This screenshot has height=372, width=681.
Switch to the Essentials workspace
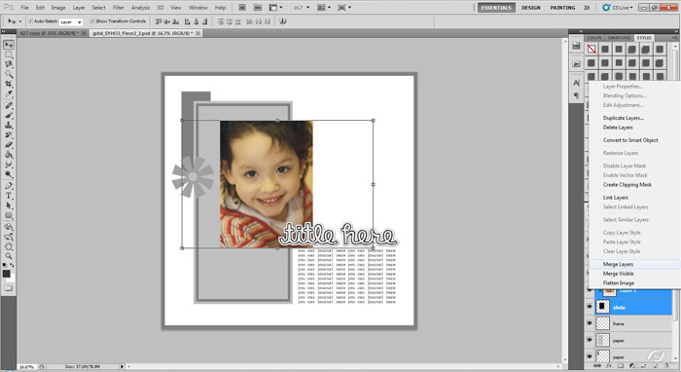pos(496,8)
